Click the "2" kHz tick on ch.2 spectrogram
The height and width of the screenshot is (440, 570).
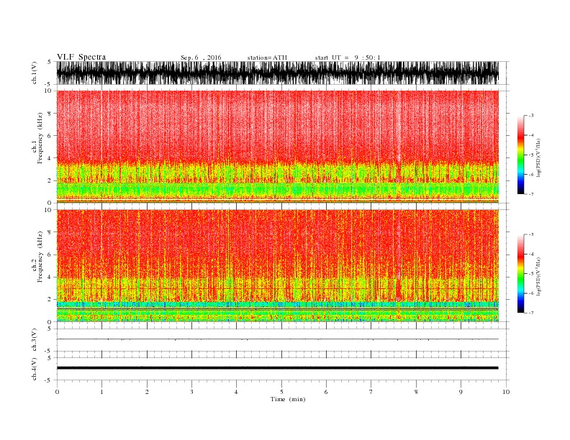tap(50, 300)
